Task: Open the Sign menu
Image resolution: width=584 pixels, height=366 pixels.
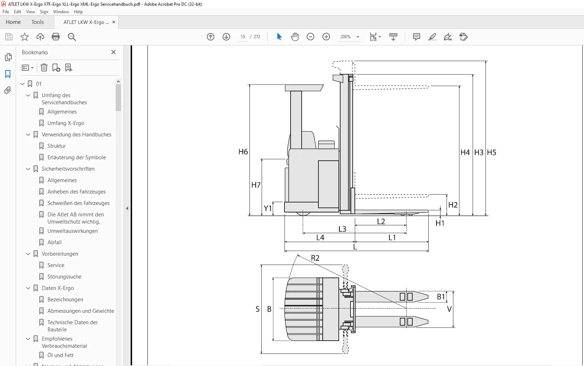Action: 44,12
